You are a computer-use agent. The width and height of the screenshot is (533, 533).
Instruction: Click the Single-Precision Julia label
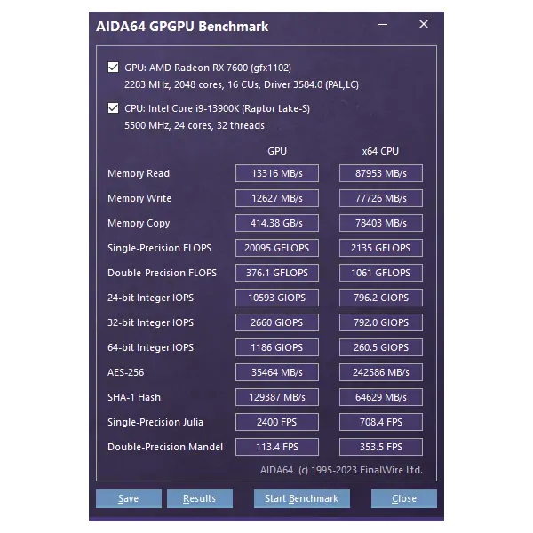(155, 422)
